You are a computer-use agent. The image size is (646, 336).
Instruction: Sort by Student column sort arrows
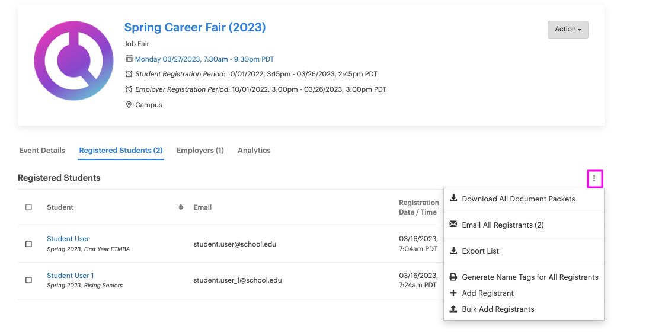point(181,207)
